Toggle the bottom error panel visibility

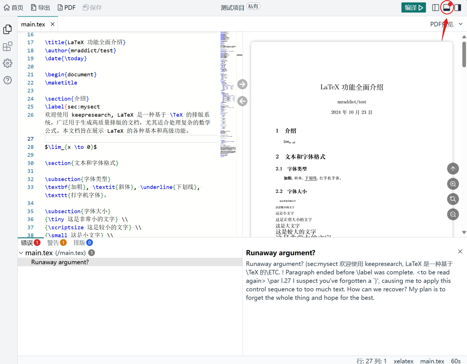pyautogui.click(x=447, y=7)
